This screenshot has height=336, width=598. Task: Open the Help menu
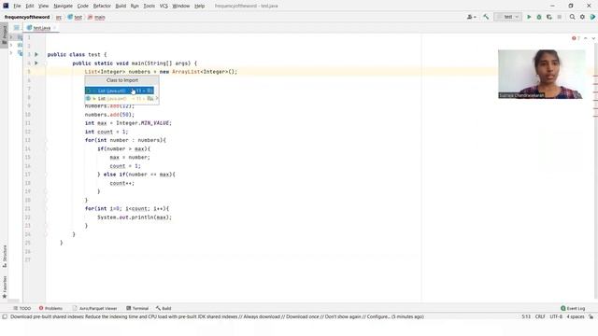coord(199,7)
